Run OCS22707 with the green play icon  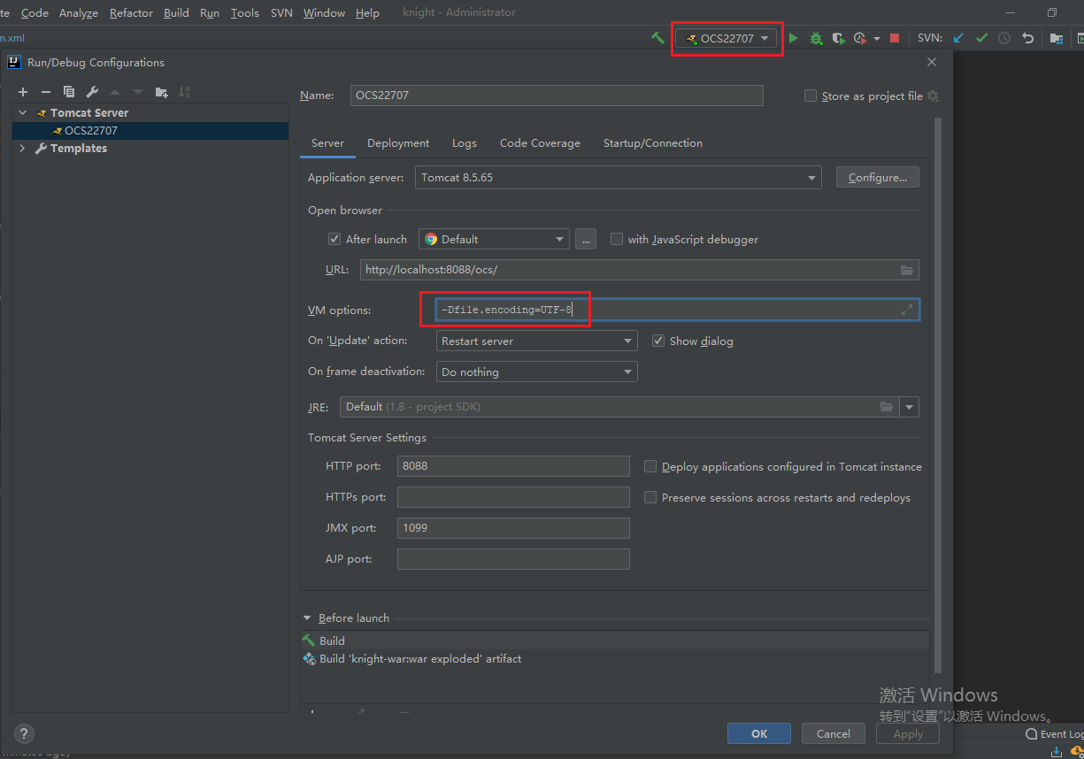[x=793, y=38]
